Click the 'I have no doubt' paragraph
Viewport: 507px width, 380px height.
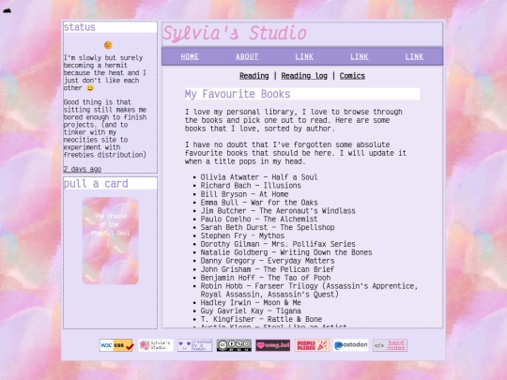(296, 153)
